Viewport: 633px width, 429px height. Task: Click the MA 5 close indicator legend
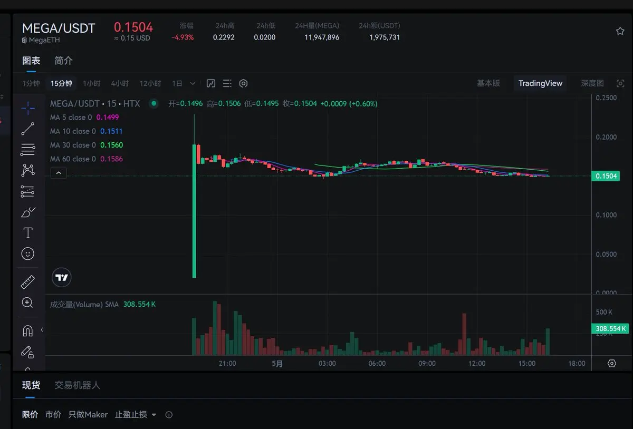84,118
